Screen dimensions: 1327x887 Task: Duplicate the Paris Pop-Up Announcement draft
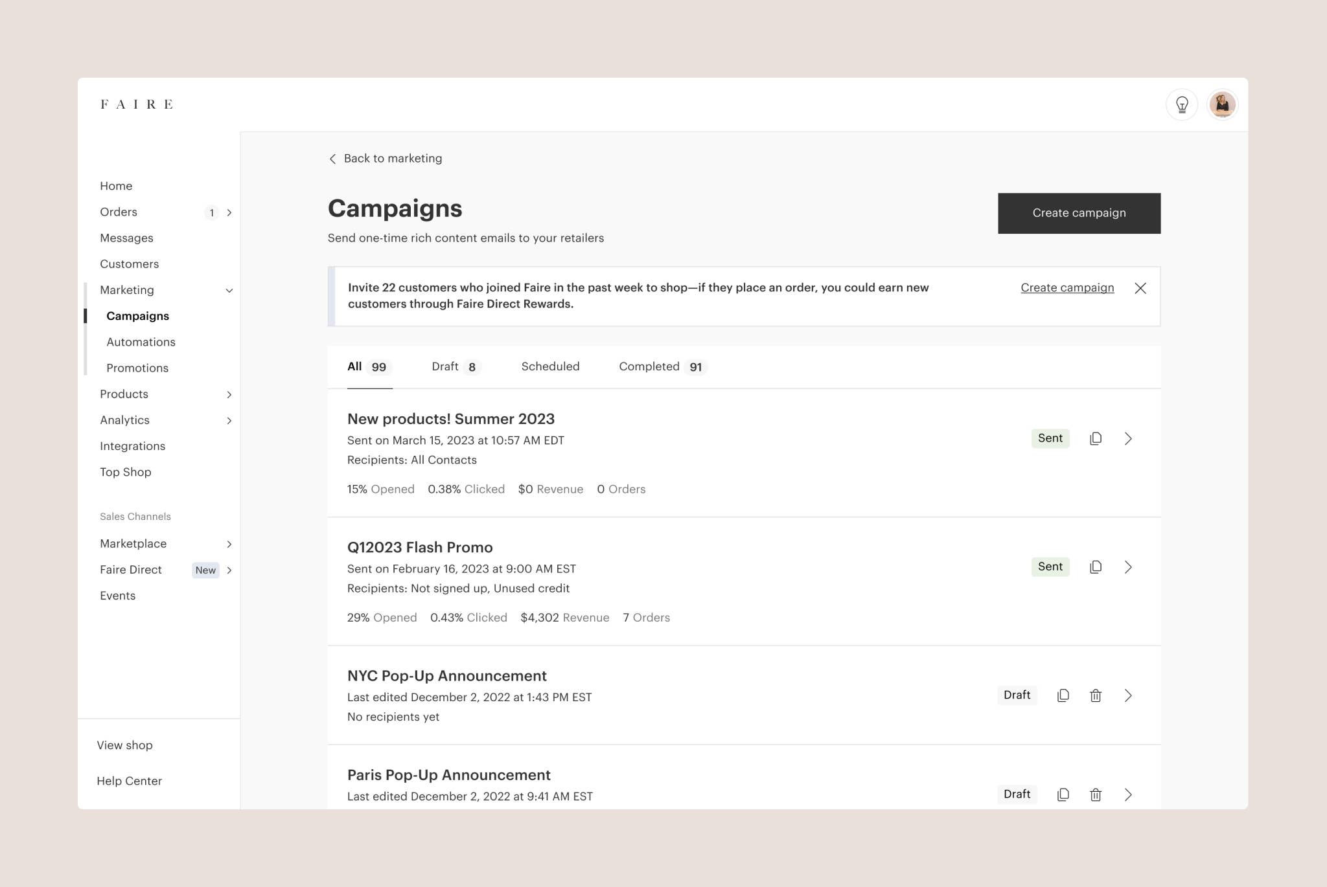pyautogui.click(x=1063, y=794)
